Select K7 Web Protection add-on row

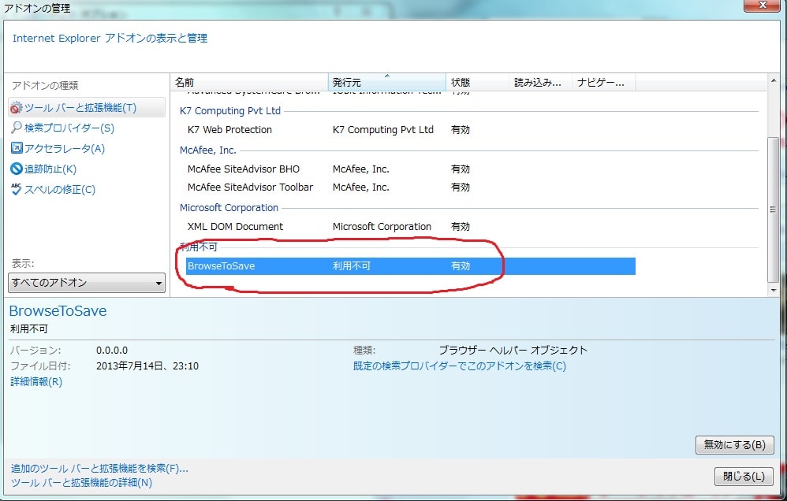(x=411, y=130)
